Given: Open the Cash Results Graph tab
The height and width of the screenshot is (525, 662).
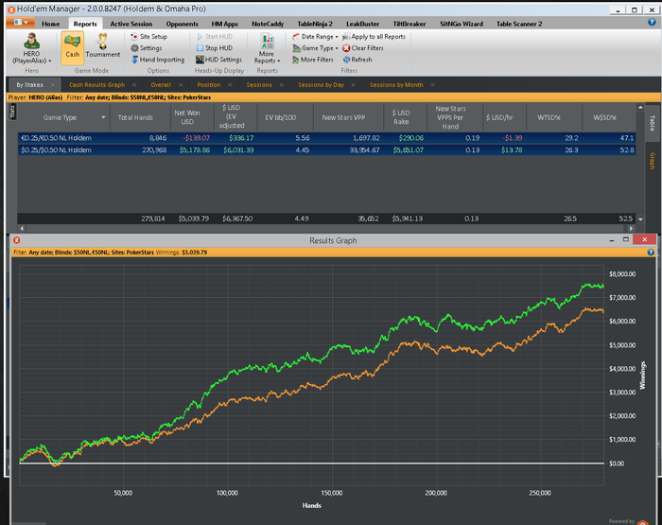Looking at the screenshot, I should pos(96,85).
